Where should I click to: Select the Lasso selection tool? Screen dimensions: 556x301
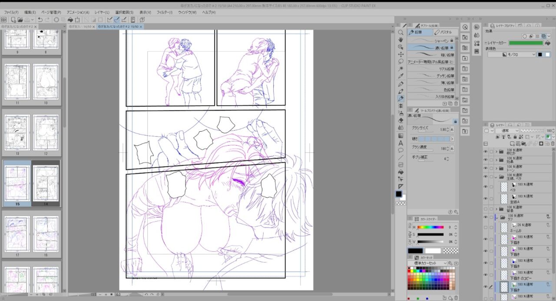tap(400, 62)
